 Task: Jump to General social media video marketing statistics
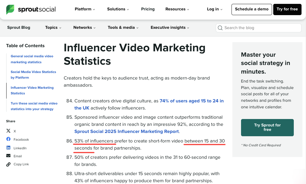point(32,59)
